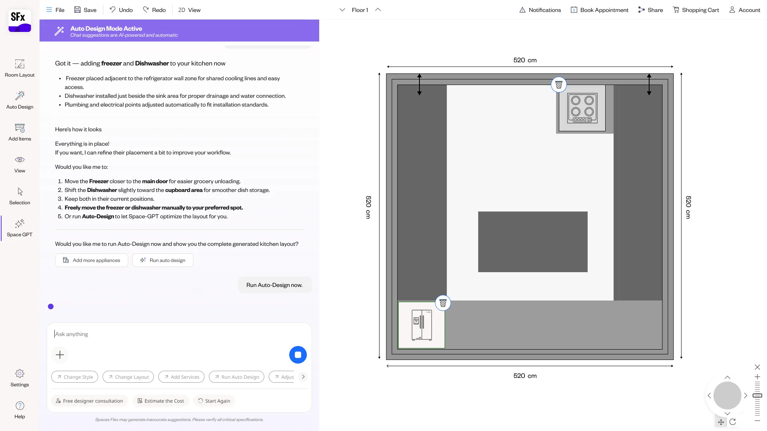The height and width of the screenshot is (431, 767).
Task: Open the Shopping Cart
Action: (696, 10)
